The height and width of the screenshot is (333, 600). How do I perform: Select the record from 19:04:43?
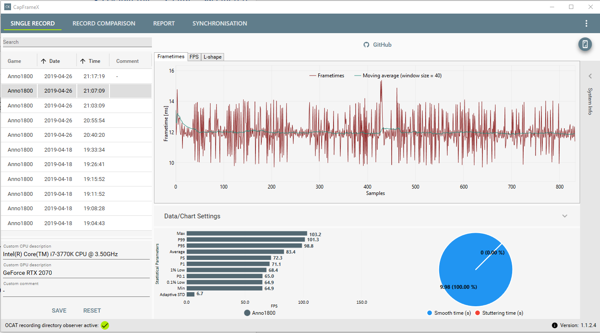[x=76, y=223]
